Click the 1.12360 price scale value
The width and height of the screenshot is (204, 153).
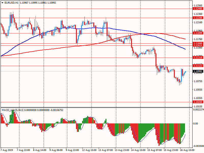pos(198,14)
